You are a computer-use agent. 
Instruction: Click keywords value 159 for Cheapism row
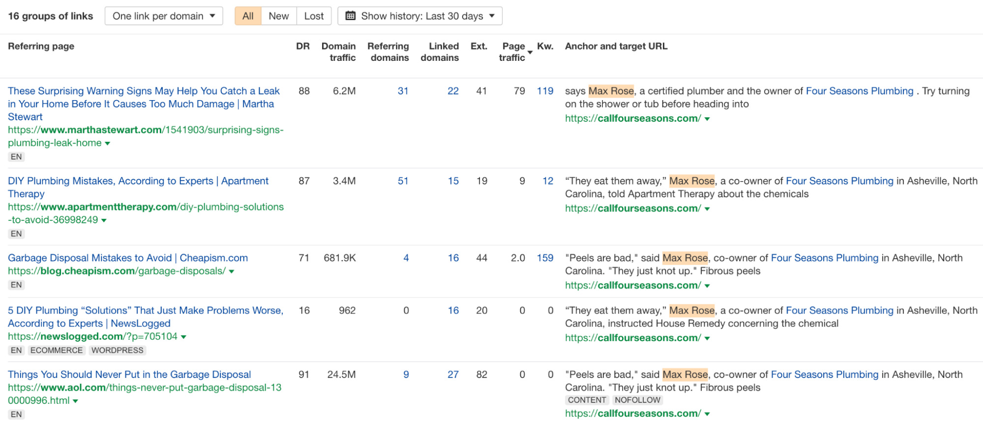point(545,258)
